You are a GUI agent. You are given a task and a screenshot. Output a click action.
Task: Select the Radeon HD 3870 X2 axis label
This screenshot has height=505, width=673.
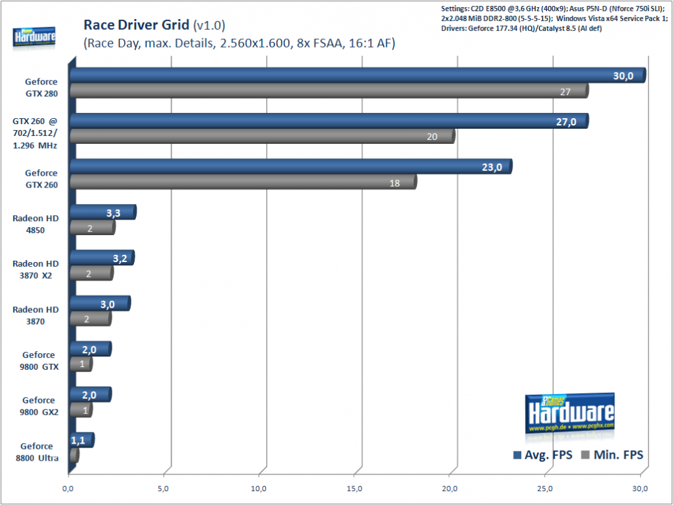(x=36, y=270)
